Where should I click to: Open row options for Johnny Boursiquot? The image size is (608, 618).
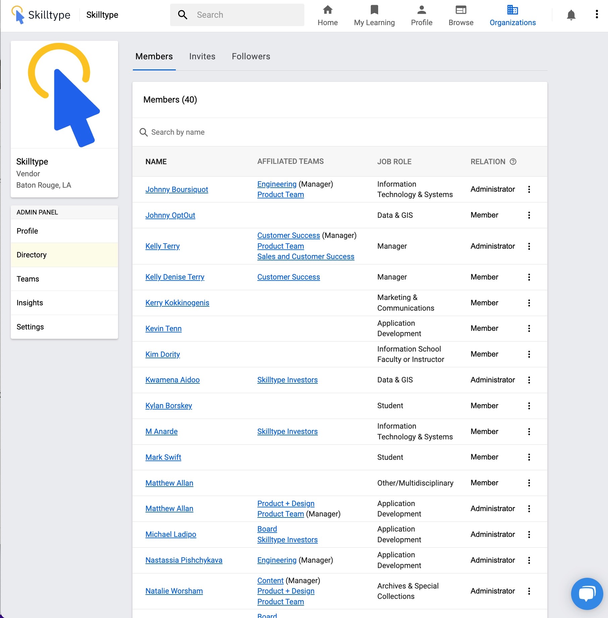click(529, 189)
